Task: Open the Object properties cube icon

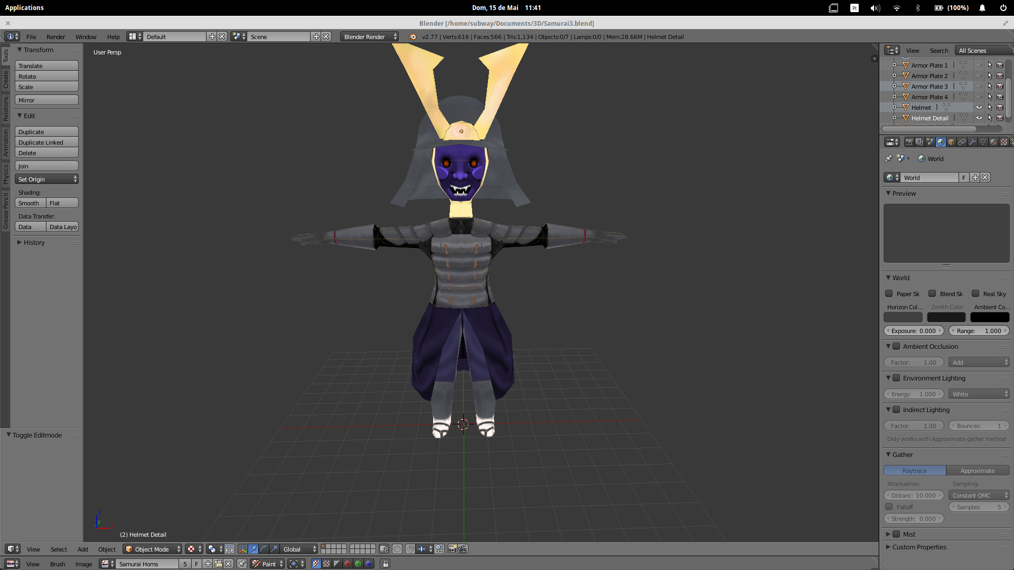Action: 951,142
